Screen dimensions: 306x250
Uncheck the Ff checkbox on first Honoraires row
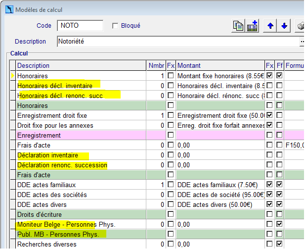coord(279,75)
